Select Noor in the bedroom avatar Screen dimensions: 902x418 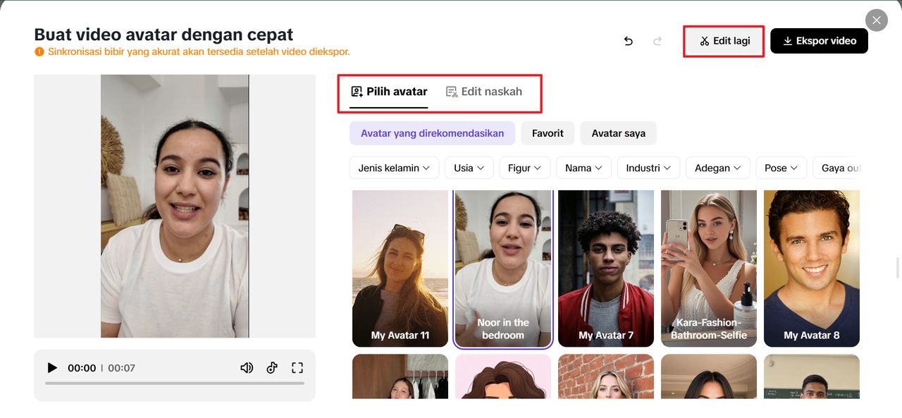click(x=503, y=269)
